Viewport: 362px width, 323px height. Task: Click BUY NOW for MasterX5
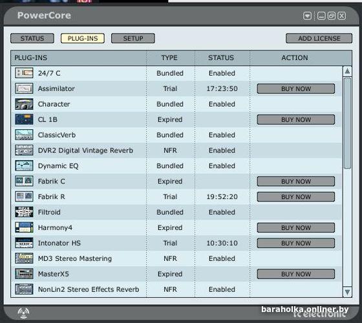point(296,274)
